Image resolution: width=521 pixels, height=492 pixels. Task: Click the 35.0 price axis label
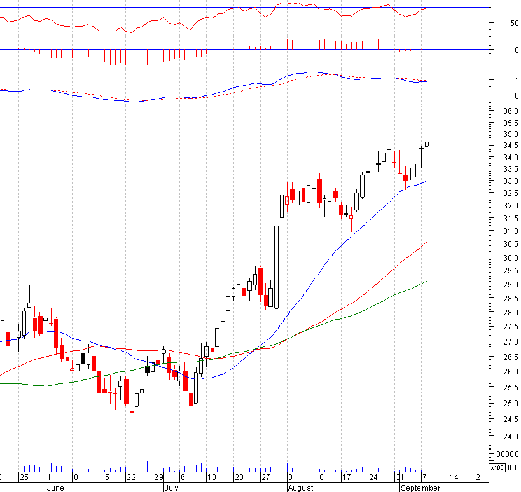point(511,134)
